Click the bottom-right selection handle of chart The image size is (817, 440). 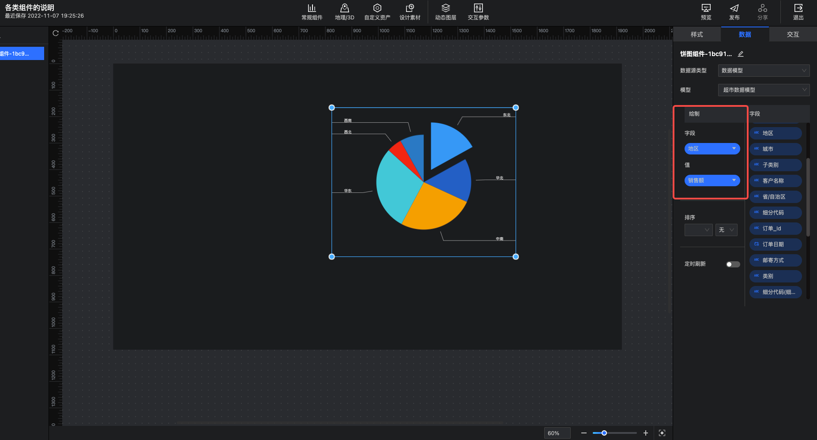(516, 256)
